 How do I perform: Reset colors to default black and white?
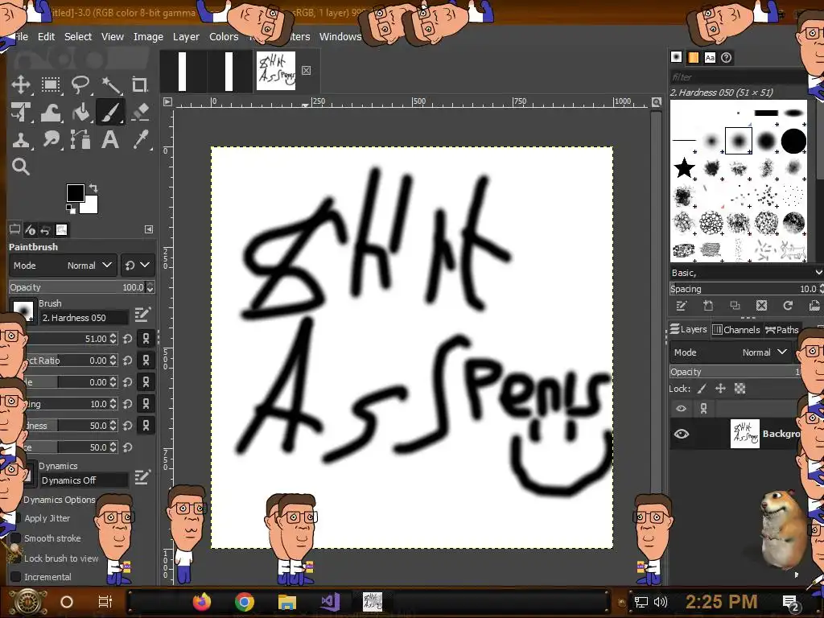(x=71, y=209)
